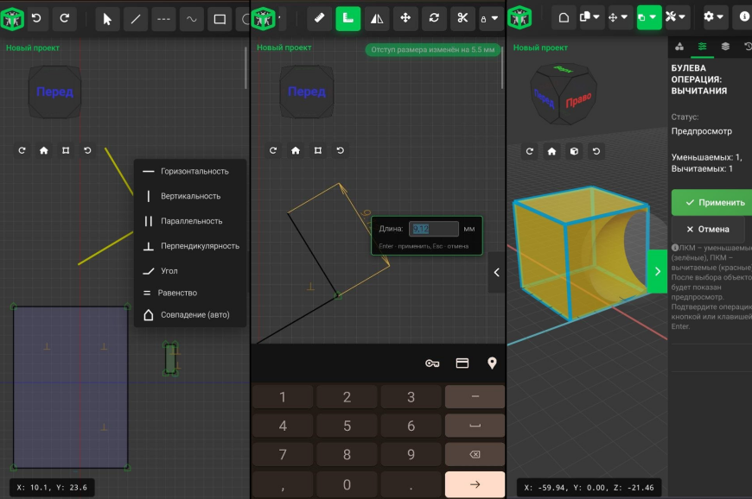
Task: Click the dark left-chevron panel expander
Action: point(496,272)
